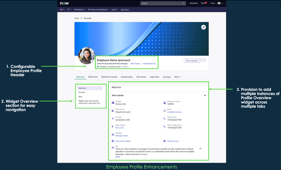The height and width of the screenshot is (170, 281).
Task: Click the Employee number person icon
Action: pos(165,103)
